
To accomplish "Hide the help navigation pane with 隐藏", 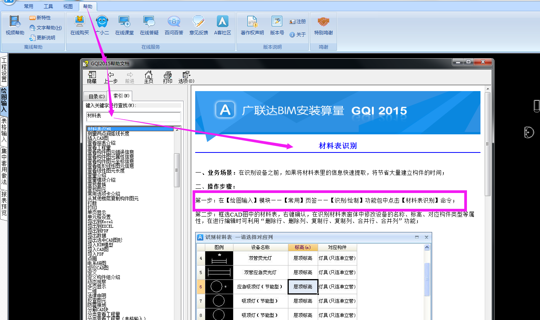I will coord(92,77).
